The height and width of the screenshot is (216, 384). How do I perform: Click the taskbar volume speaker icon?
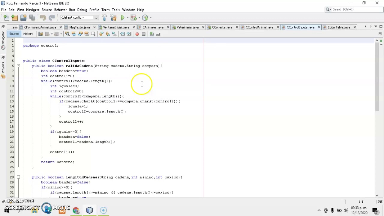pos(346,210)
